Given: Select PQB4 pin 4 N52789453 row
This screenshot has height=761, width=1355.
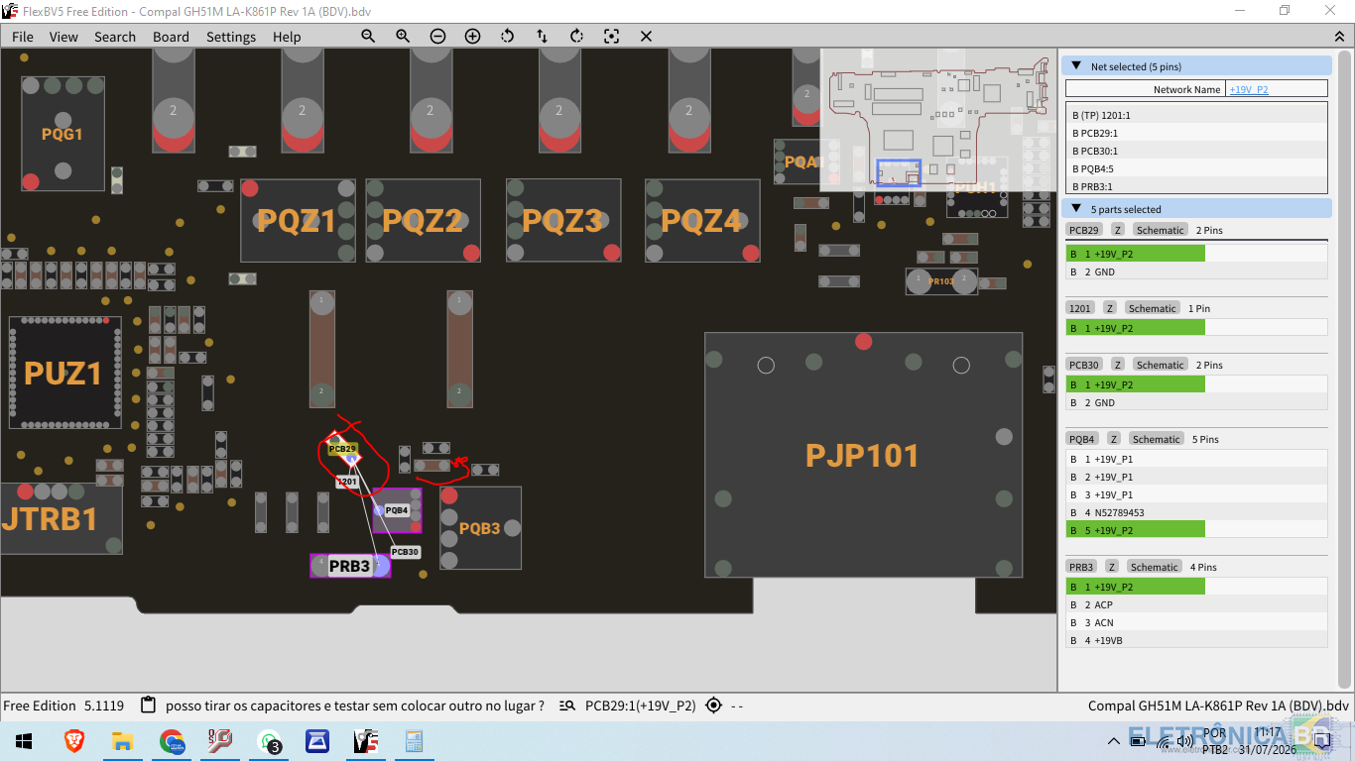Looking at the screenshot, I should 1196,512.
